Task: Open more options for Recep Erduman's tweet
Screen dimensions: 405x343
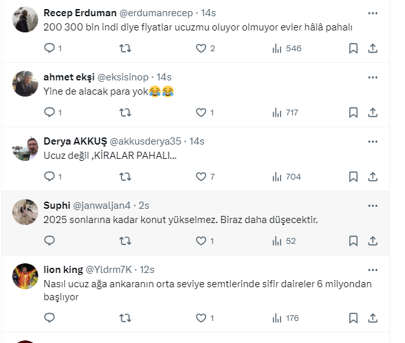Action: click(373, 13)
